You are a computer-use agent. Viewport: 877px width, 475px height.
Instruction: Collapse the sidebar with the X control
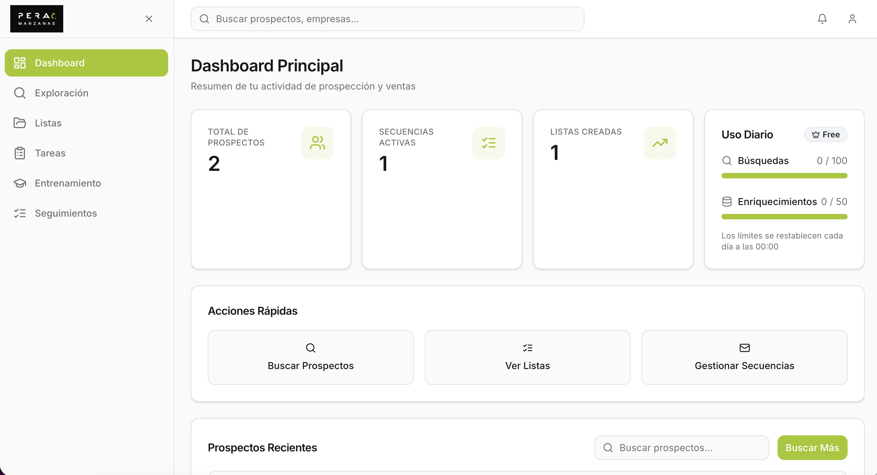(x=149, y=19)
